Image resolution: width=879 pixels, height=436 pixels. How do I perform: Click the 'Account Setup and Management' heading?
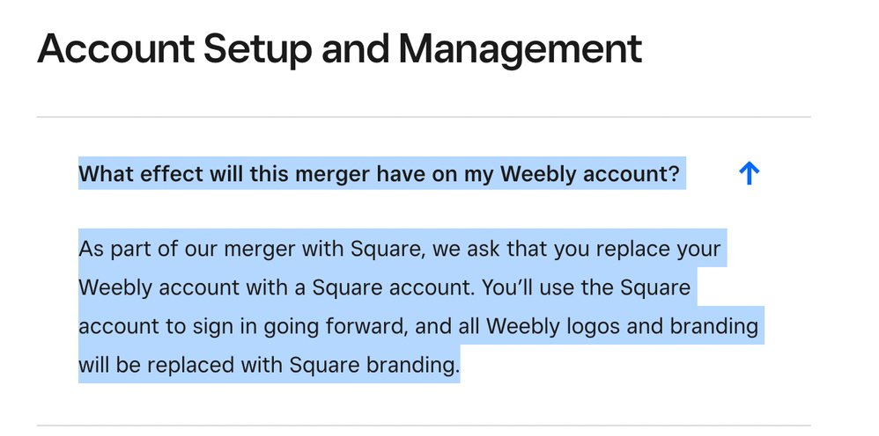(340, 49)
